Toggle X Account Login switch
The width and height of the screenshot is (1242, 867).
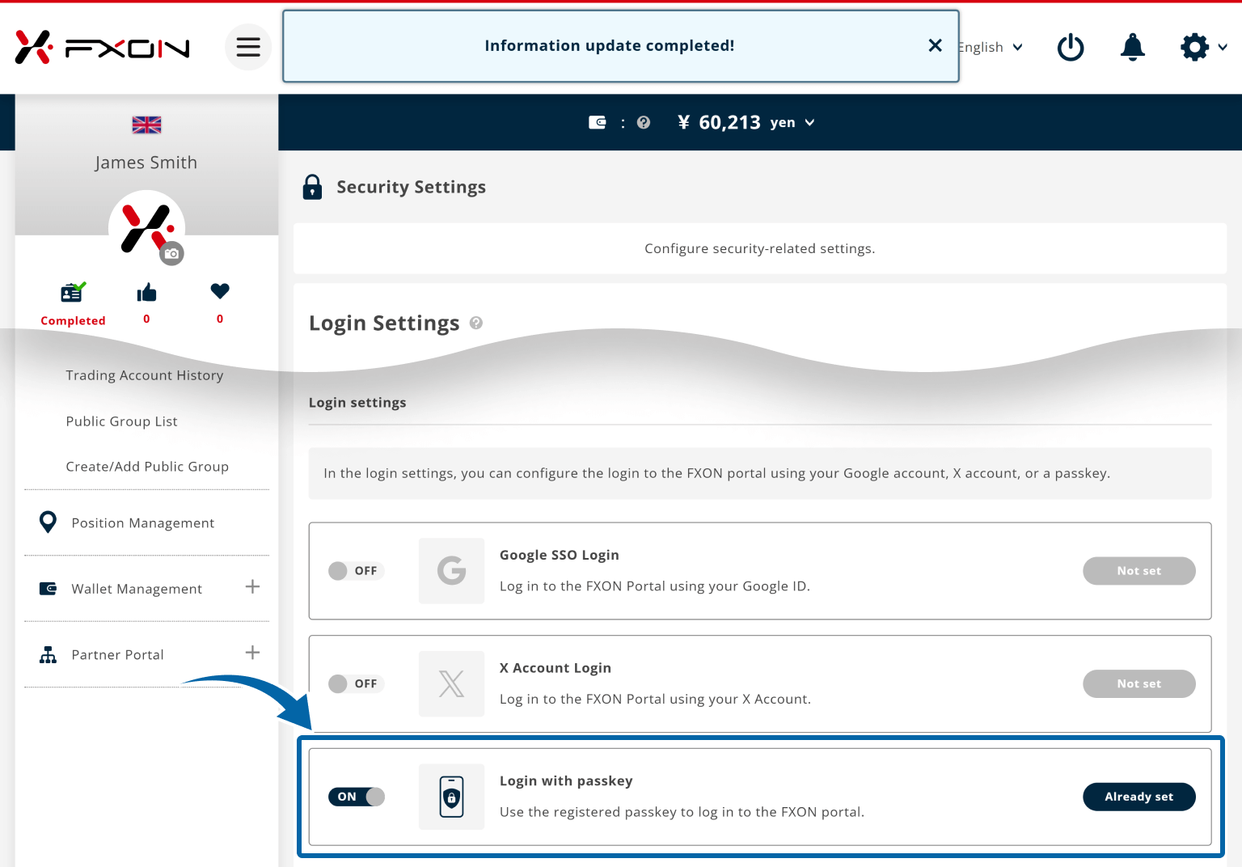point(356,684)
